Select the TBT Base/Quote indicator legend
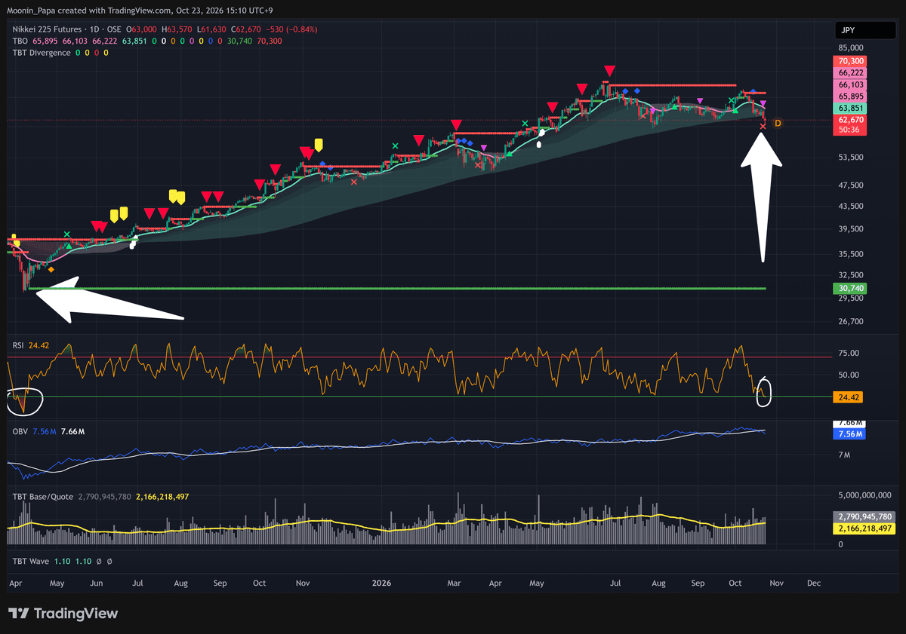 pyautogui.click(x=42, y=496)
